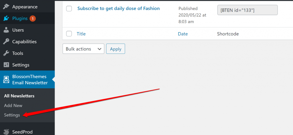Click the Users person icon
The image size is (293, 135).
[6, 30]
